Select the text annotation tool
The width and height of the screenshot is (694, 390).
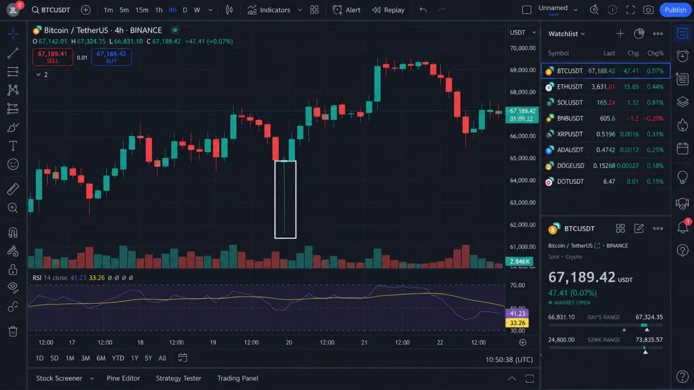click(x=13, y=146)
